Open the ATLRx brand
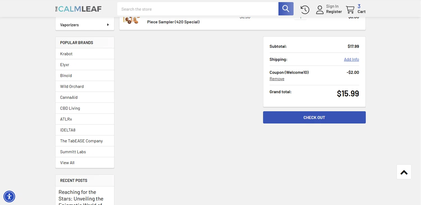The height and width of the screenshot is (205, 421). [x=66, y=119]
